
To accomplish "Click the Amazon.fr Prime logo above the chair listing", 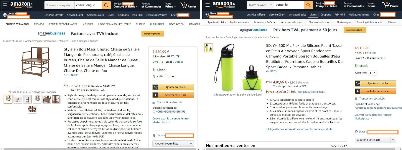I will [x=22, y=5].
